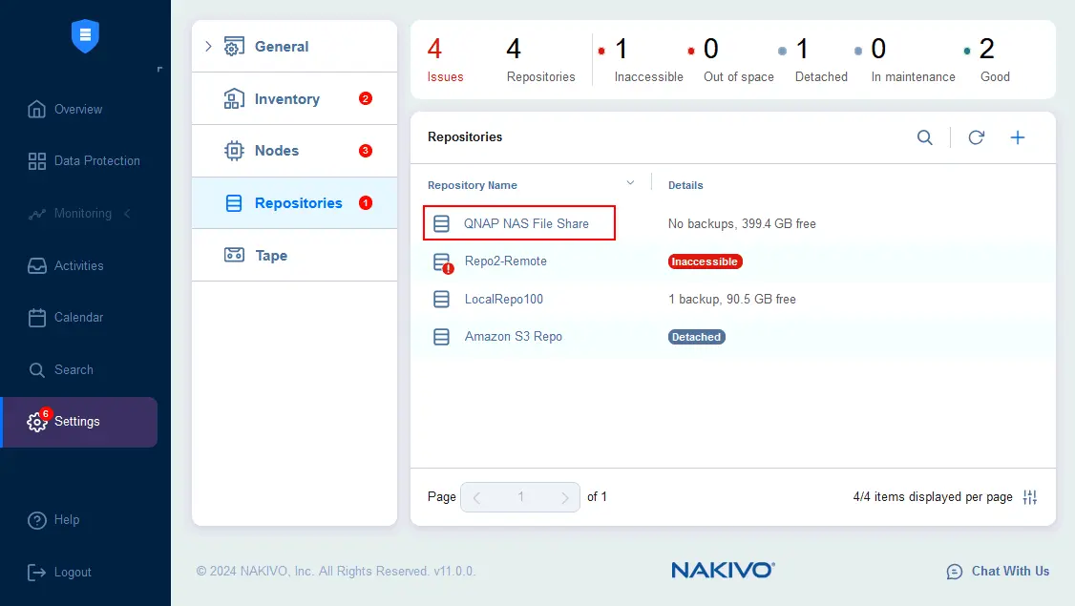Click the Logout arrow icon
The height and width of the screenshot is (606, 1075).
pyautogui.click(x=37, y=573)
